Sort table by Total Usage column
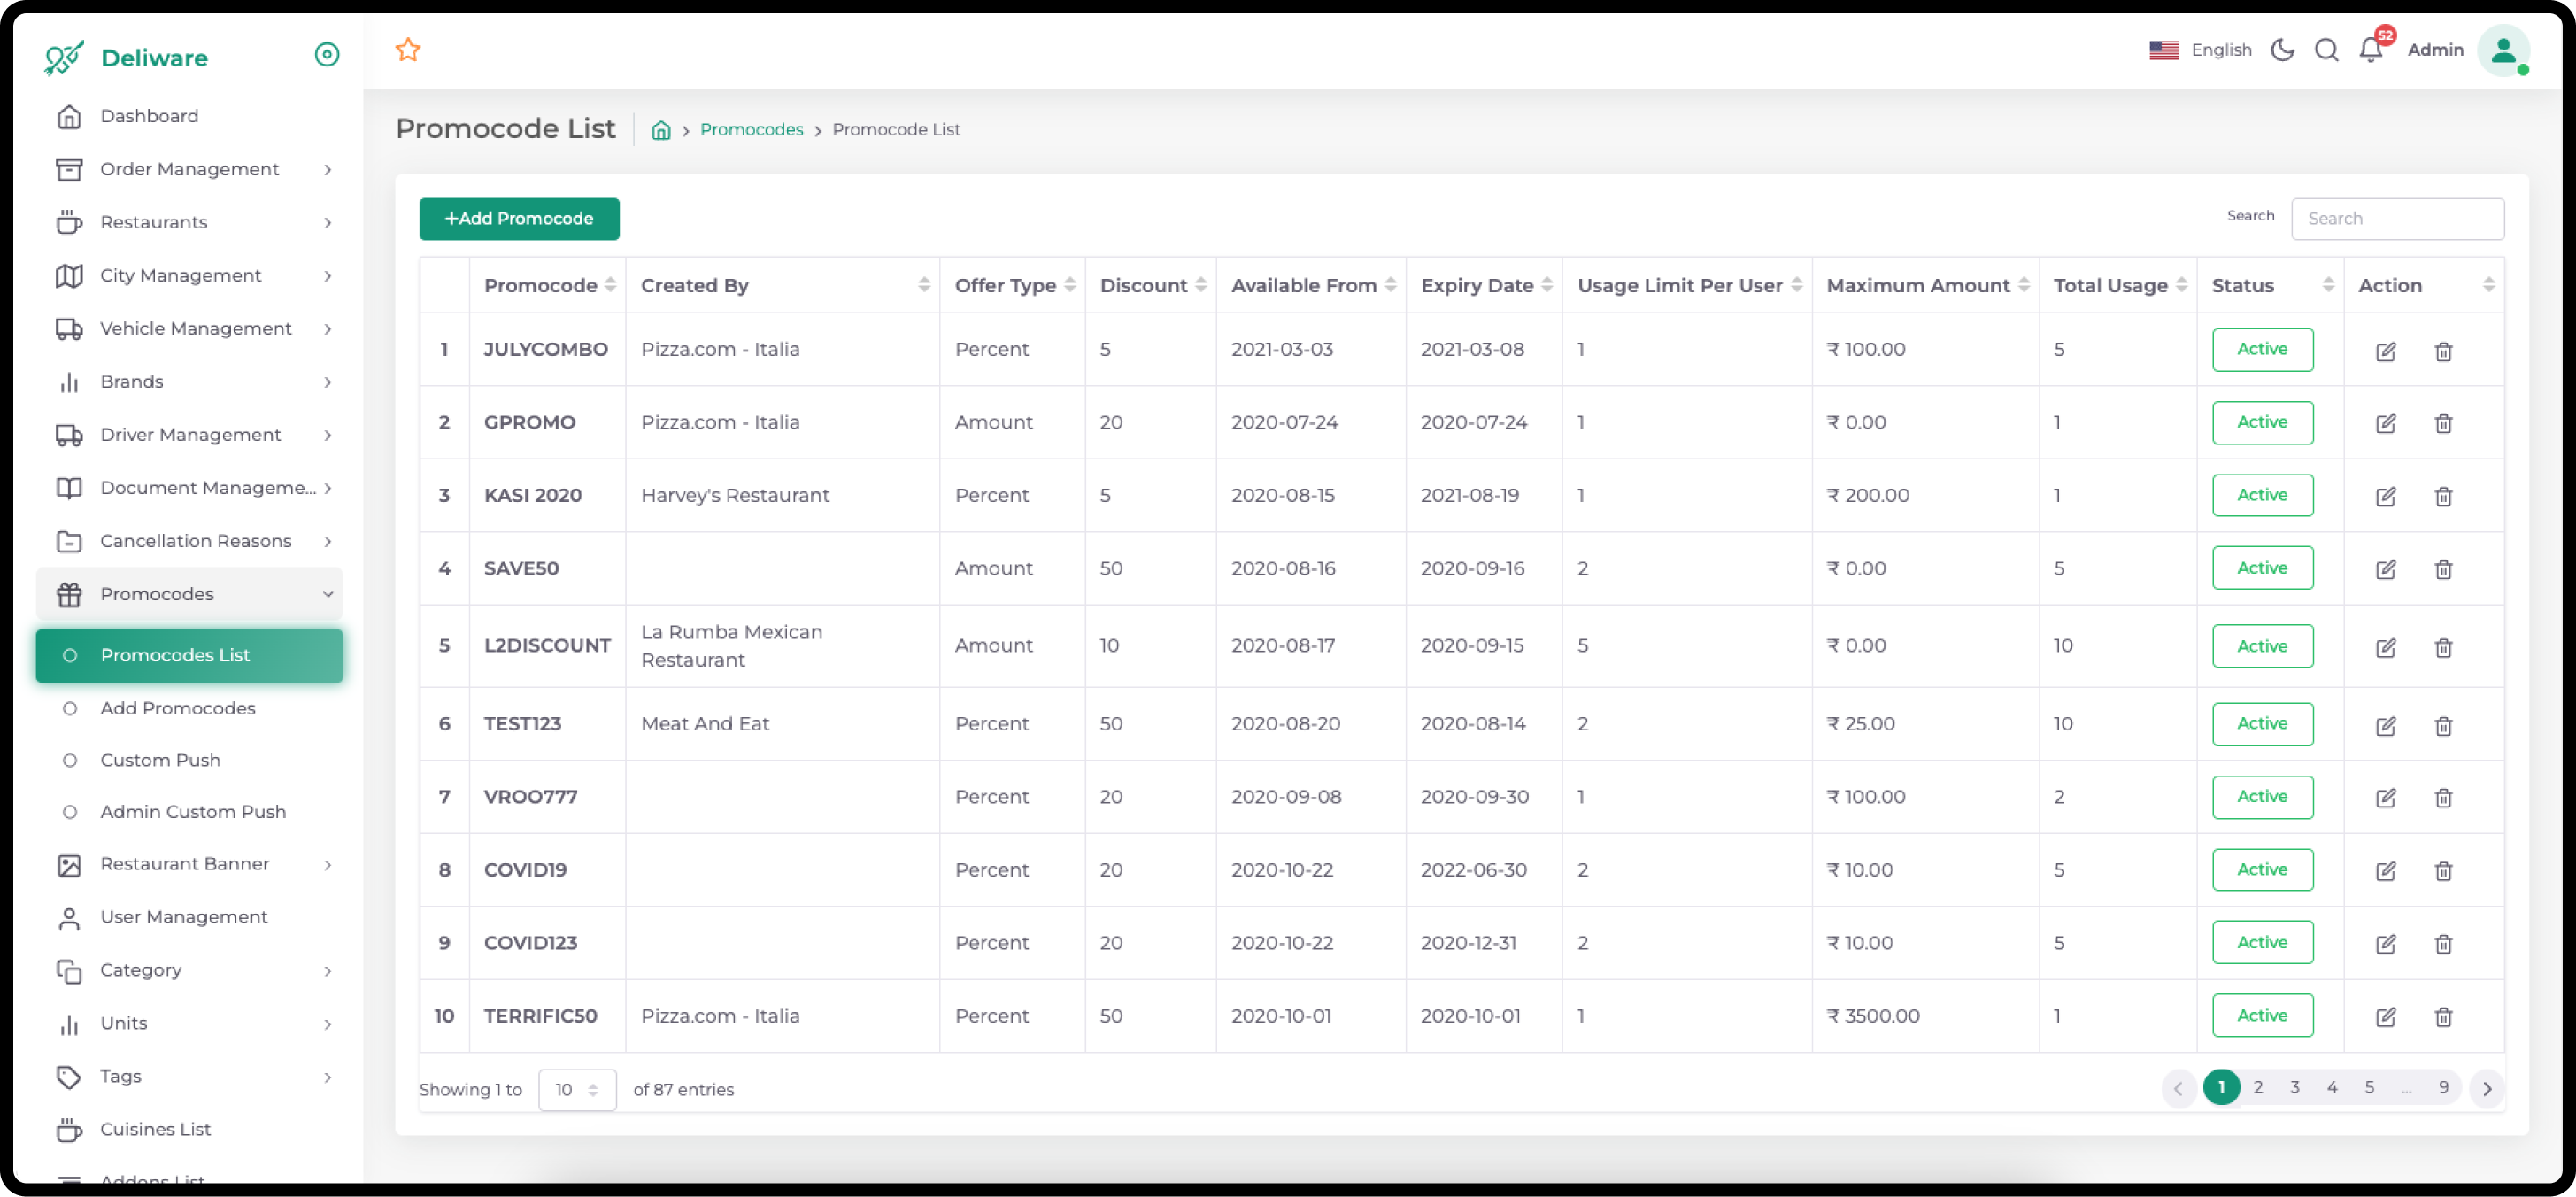Viewport: 2576px width, 1197px height. [2118, 286]
